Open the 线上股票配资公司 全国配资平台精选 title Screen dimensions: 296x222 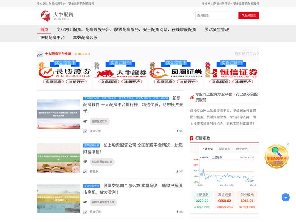click(x=133, y=148)
